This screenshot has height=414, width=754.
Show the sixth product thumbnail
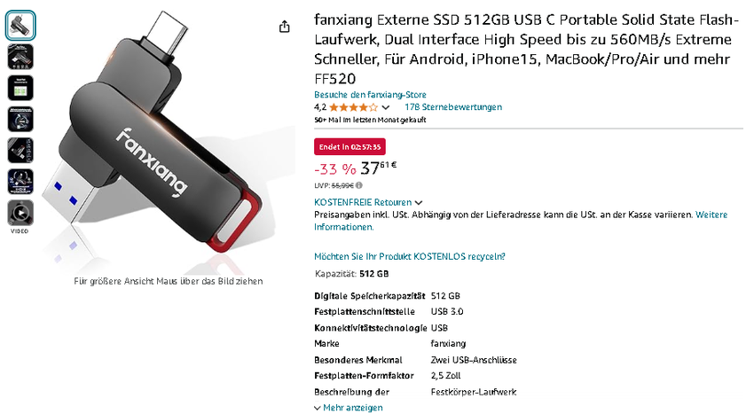(x=20, y=181)
